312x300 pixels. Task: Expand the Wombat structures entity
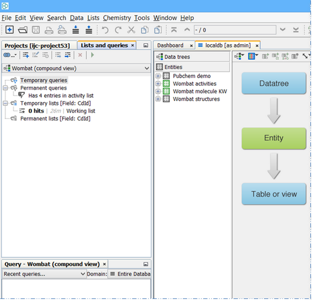click(158, 99)
